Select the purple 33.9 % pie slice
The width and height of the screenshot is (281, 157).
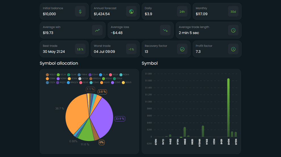pos(102,116)
